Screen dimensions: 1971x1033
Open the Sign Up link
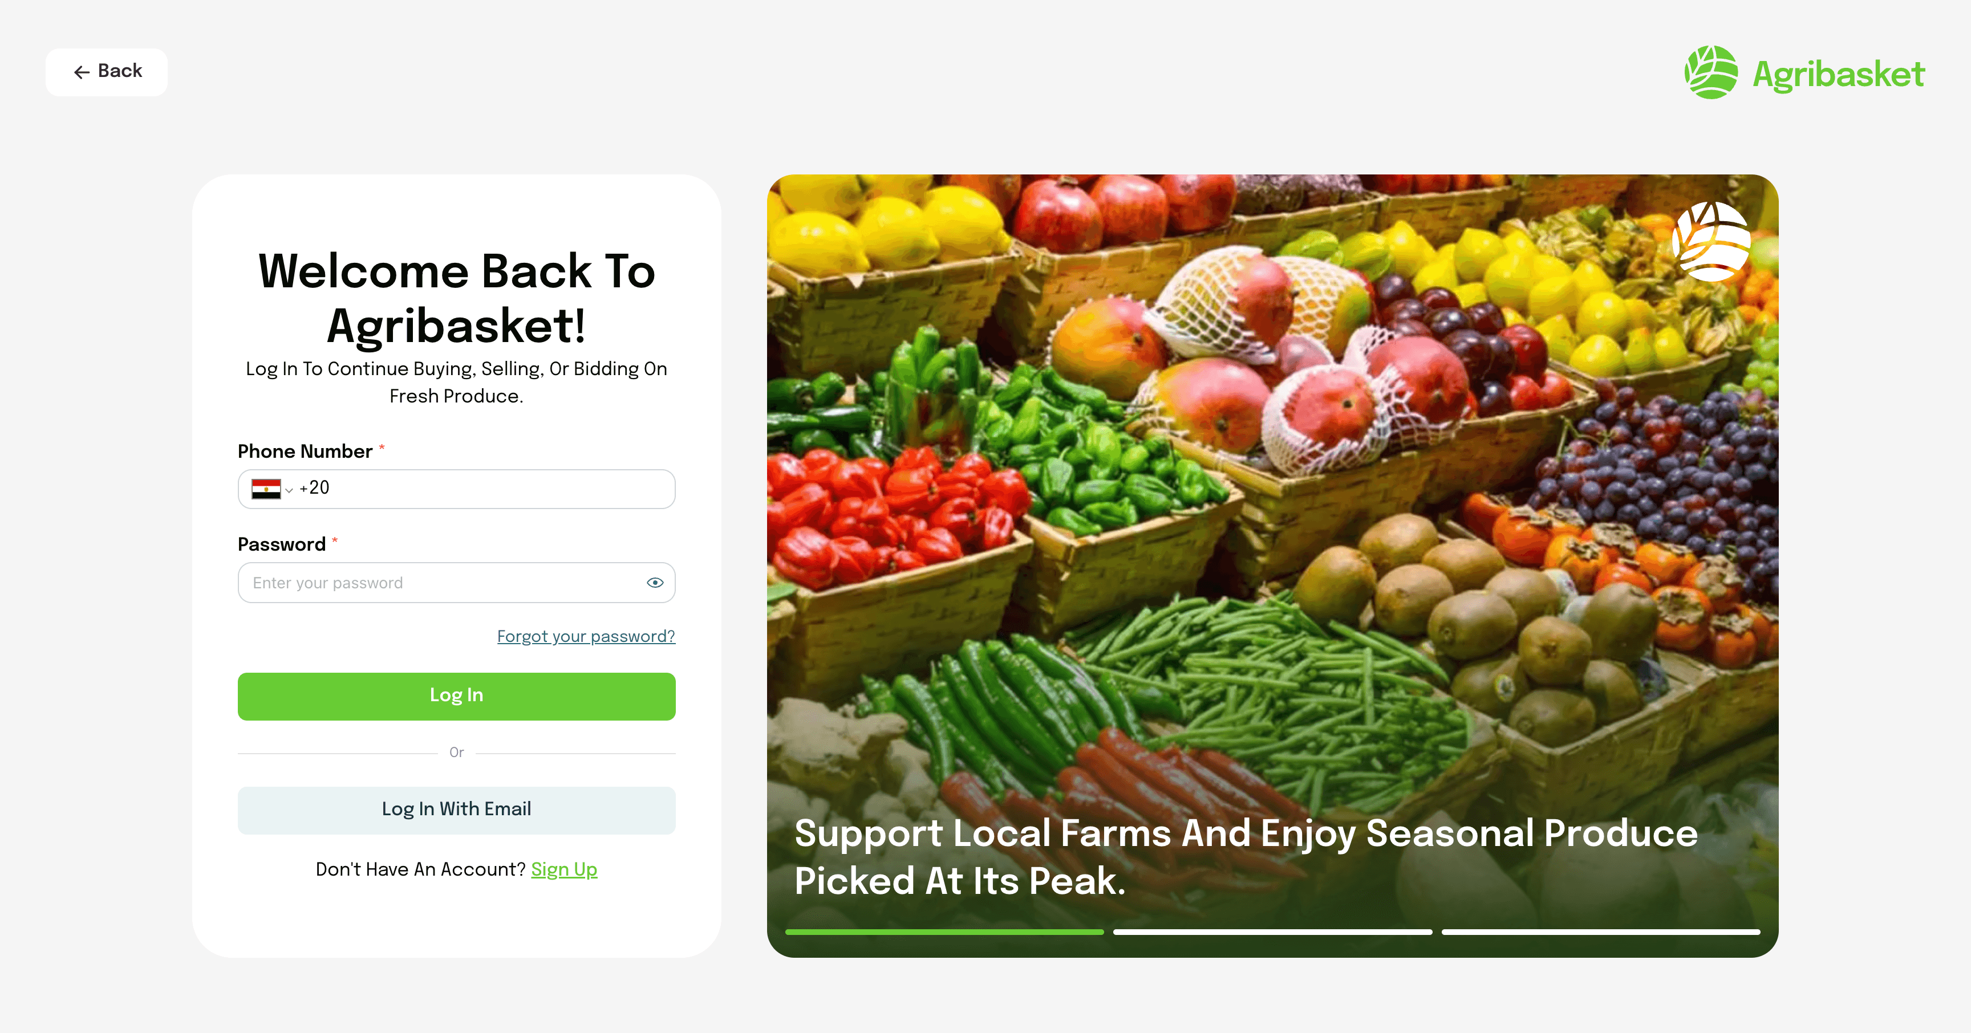pos(564,869)
